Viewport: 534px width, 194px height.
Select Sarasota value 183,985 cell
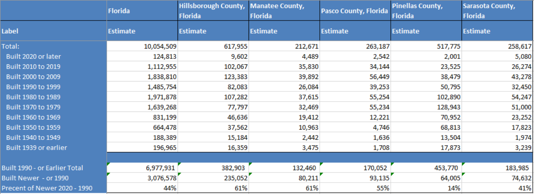click(x=497, y=168)
